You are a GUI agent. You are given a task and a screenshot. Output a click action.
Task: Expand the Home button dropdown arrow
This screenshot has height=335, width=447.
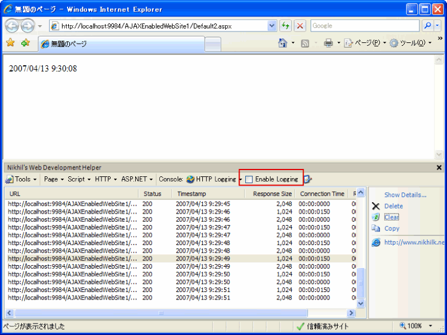[x=293, y=44]
